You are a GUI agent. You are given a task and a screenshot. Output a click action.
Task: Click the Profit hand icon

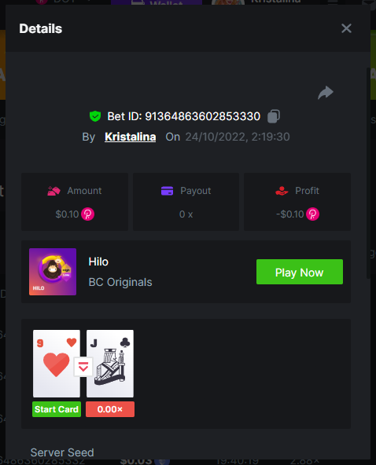point(282,191)
